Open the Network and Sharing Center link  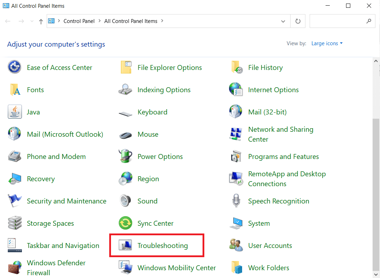pos(280,134)
